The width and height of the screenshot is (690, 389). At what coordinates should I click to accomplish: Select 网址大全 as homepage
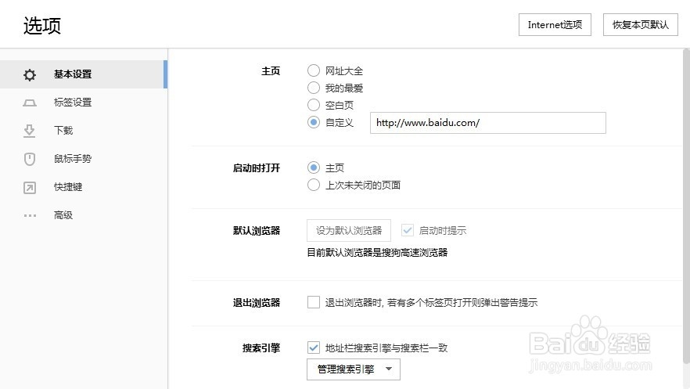coord(313,70)
